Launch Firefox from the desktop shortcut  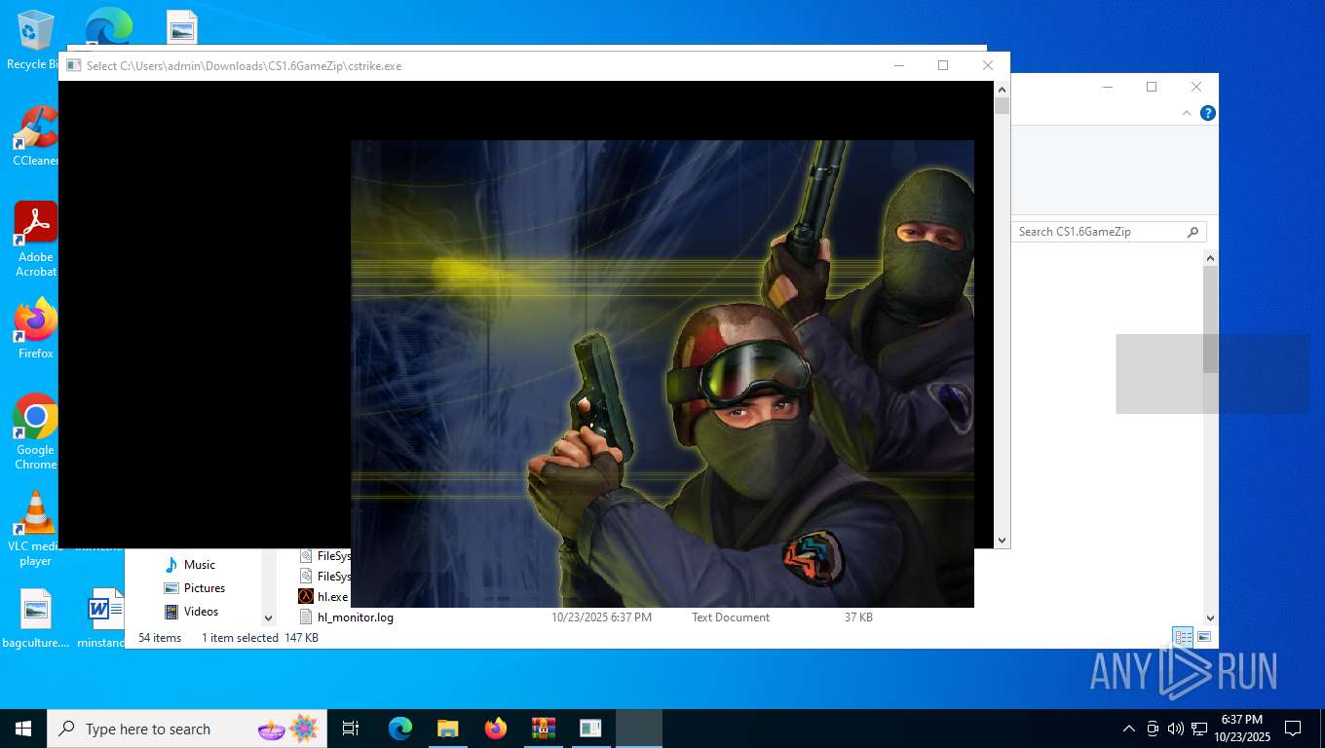(x=35, y=329)
